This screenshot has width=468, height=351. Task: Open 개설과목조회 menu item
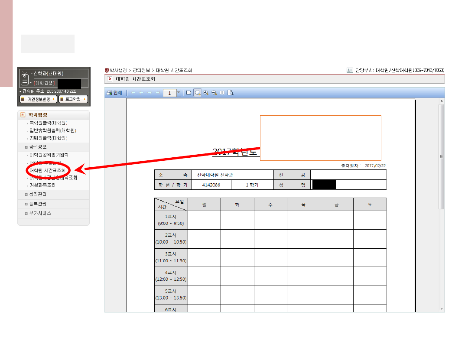coord(42,185)
